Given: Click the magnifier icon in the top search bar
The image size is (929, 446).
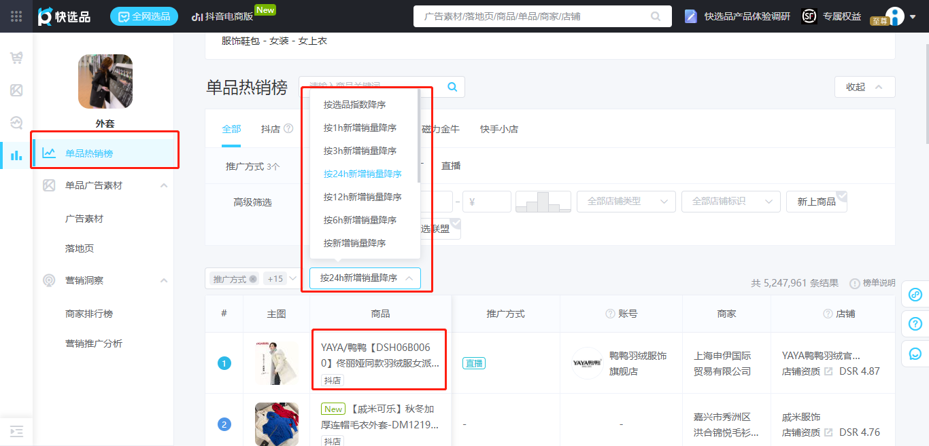Looking at the screenshot, I should pyautogui.click(x=656, y=16).
